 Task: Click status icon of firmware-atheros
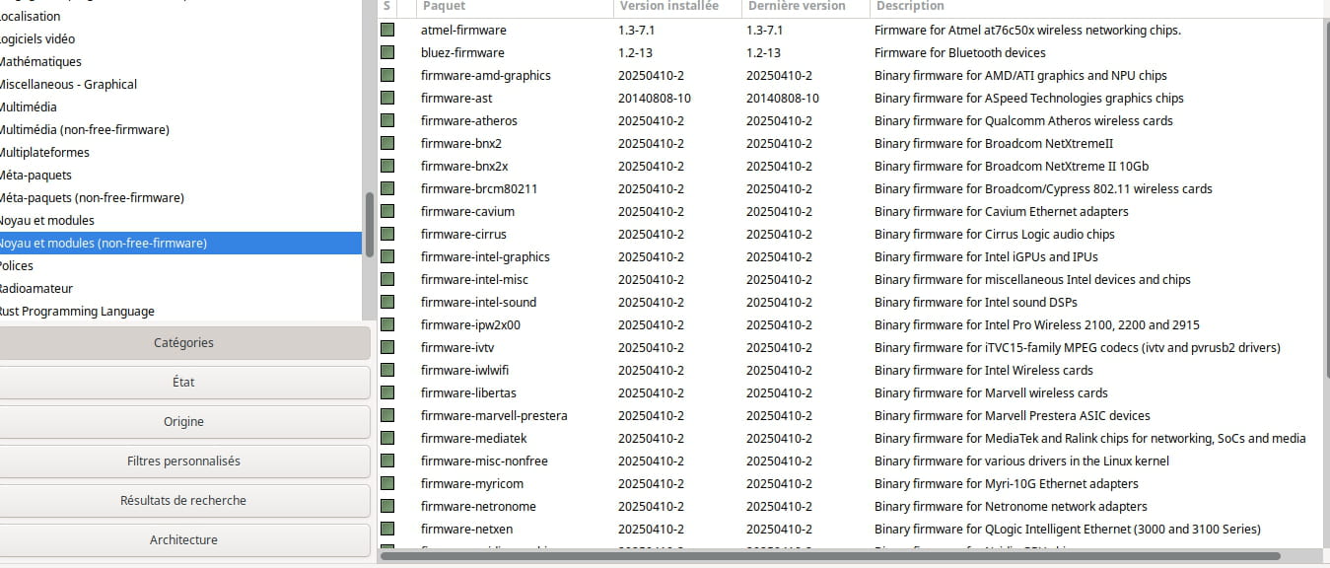(387, 121)
